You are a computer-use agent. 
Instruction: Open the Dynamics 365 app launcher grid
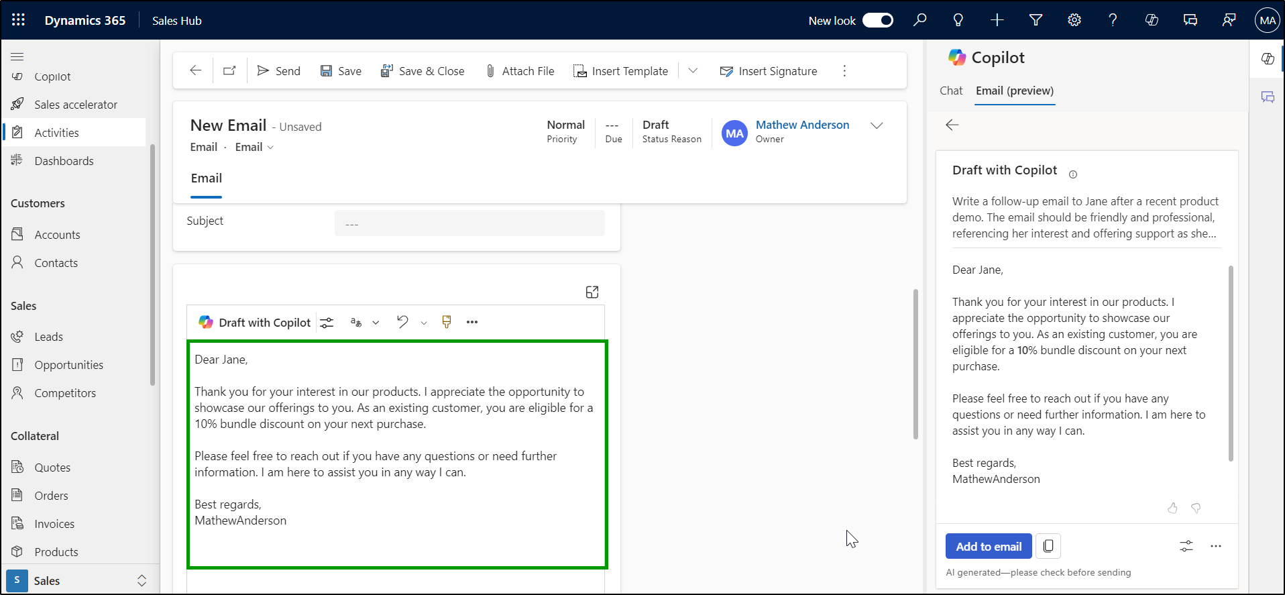(x=18, y=20)
